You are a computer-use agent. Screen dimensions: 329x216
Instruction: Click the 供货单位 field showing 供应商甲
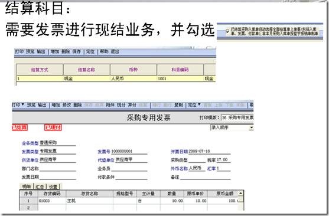click(58, 160)
